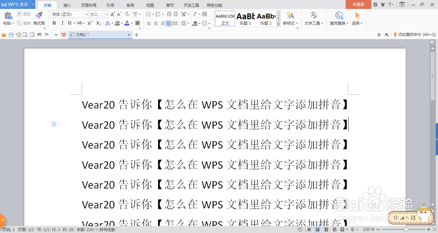Expand the line spacing dropdown
Viewport: 438px width, 233px height.
pos(188,24)
